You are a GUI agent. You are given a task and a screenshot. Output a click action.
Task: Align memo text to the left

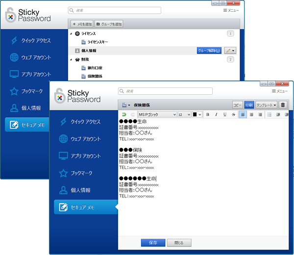(x=243, y=114)
